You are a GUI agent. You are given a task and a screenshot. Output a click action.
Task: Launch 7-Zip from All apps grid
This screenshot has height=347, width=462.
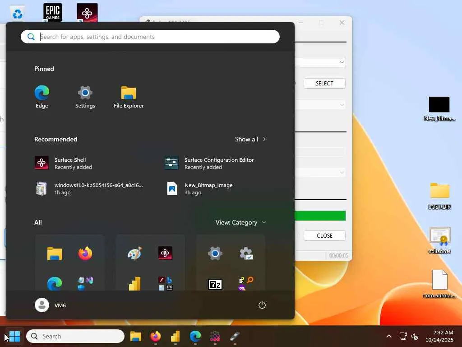pyautogui.click(x=215, y=285)
